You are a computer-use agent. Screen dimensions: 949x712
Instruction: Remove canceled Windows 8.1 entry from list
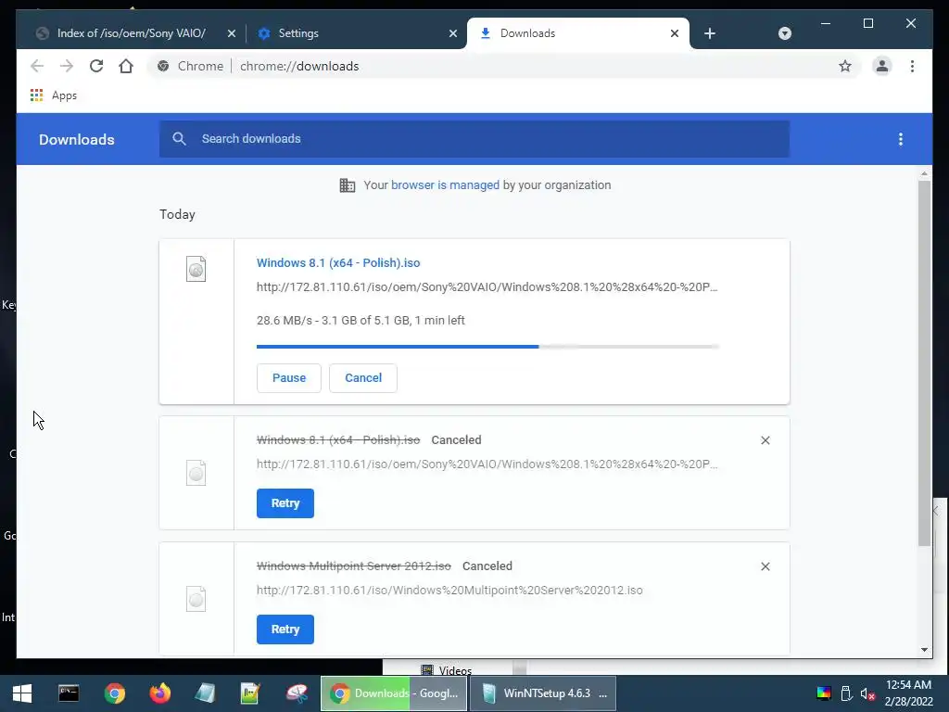coord(765,440)
